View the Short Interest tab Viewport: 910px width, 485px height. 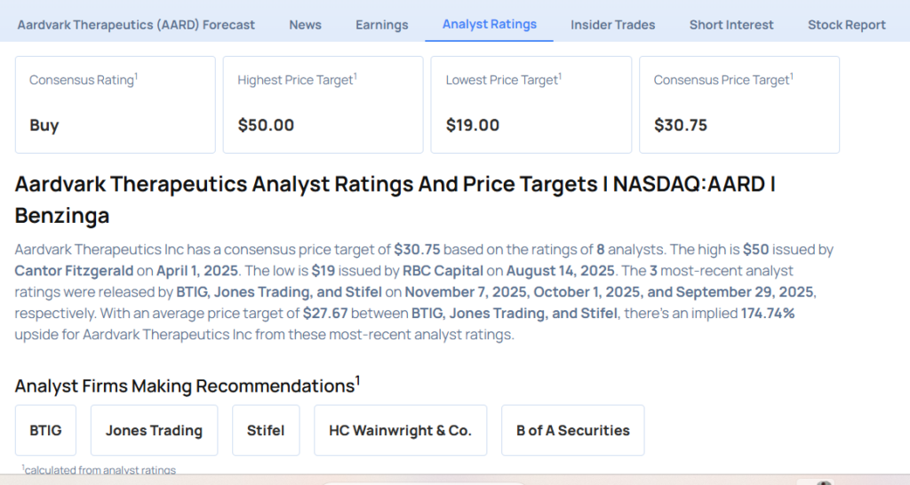(731, 25)
